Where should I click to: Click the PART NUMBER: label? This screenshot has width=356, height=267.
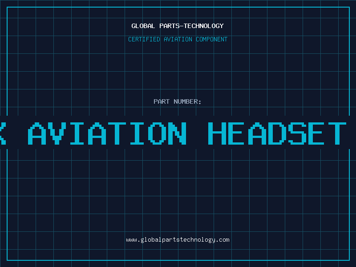tap(178, 101)
